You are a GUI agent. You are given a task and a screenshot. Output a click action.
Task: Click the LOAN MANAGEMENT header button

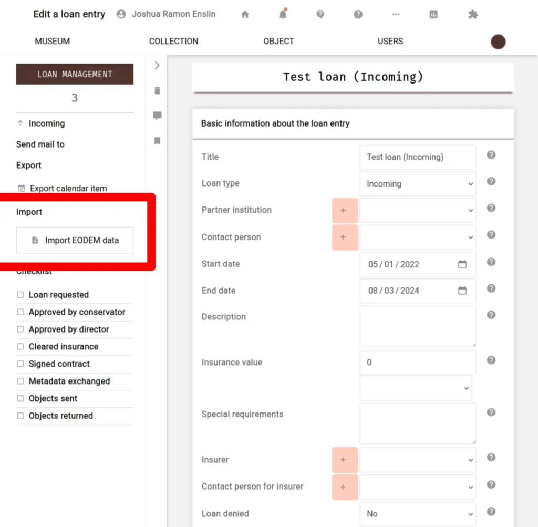point(75,74)
